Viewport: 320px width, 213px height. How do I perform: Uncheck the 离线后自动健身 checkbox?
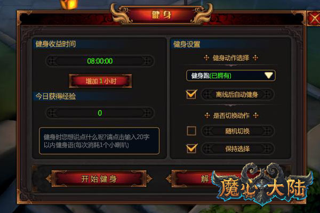191,94
